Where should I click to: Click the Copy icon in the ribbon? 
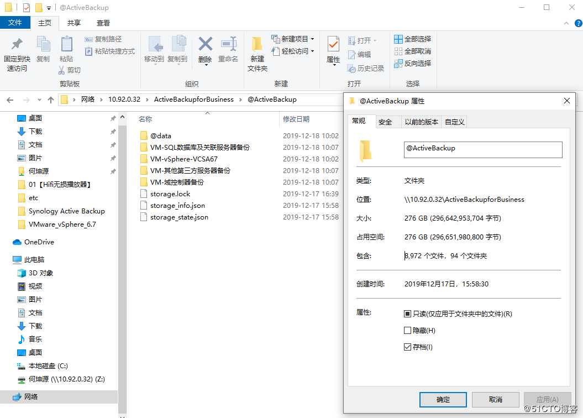tap(43, 45)
